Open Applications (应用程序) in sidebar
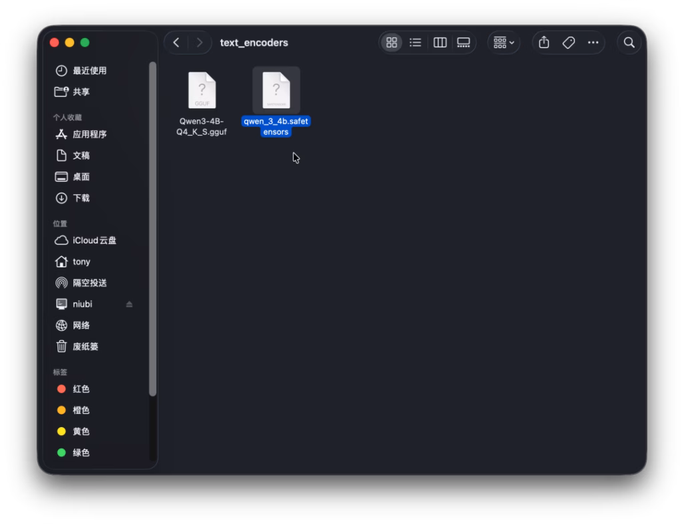The width and height of the screenshot is (684, 524). click(x=89, y=134)
